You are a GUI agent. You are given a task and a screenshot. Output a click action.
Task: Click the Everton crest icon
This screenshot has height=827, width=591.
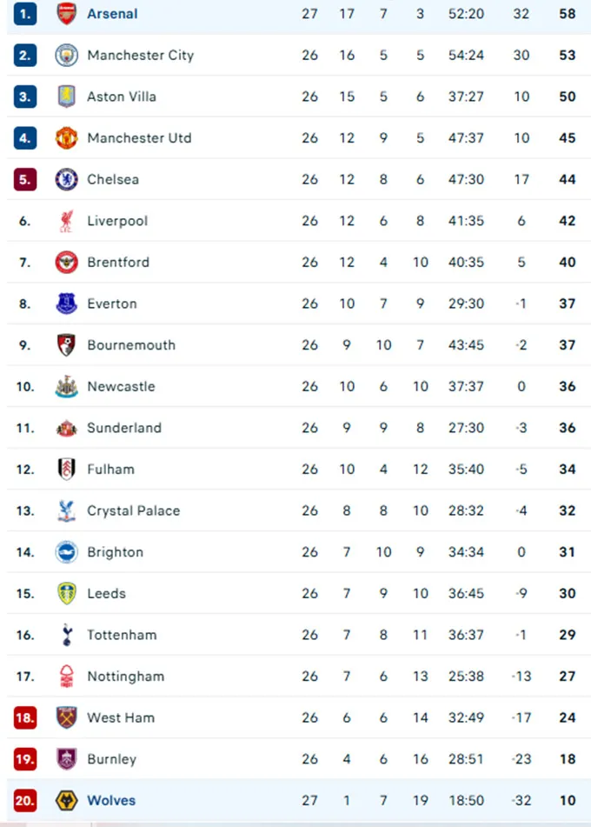tap(66, 303)
